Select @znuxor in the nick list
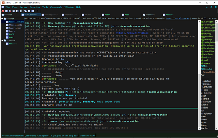The height and width of the screenshot is (138, 218). pyautogui.click(x=206, y=63)
